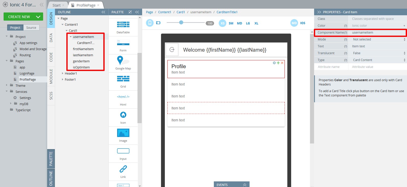Select the TypeScript folder in the project tree
407x187 pixels.
pyautogui.click(x=23, y=110)
